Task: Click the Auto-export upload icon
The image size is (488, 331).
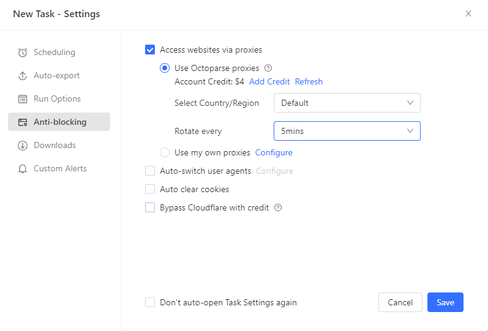Action: [23, 76]
